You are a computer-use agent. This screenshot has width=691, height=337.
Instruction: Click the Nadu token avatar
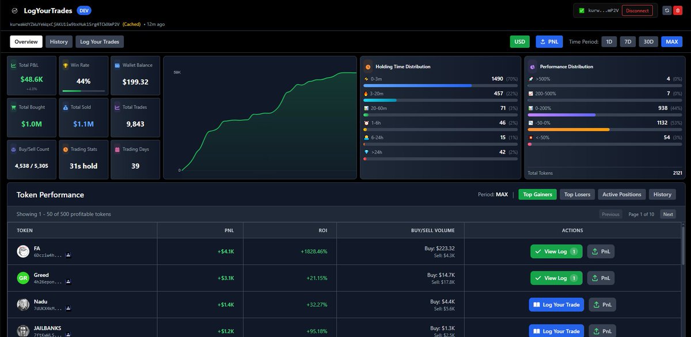(23, 304)
